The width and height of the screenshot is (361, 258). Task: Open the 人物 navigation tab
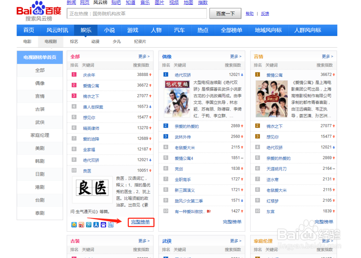(x=156, y=30)
